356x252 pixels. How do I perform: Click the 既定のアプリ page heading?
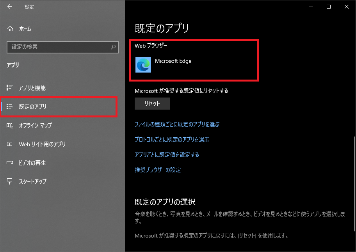[x=162, y=28]
